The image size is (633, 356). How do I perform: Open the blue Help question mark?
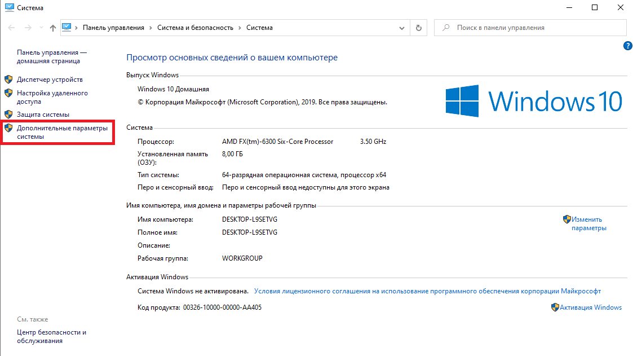[x=627, y=46]
